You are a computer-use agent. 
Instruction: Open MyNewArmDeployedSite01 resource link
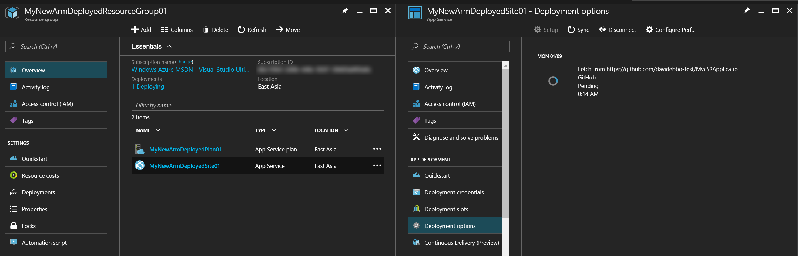coord(185,166)
